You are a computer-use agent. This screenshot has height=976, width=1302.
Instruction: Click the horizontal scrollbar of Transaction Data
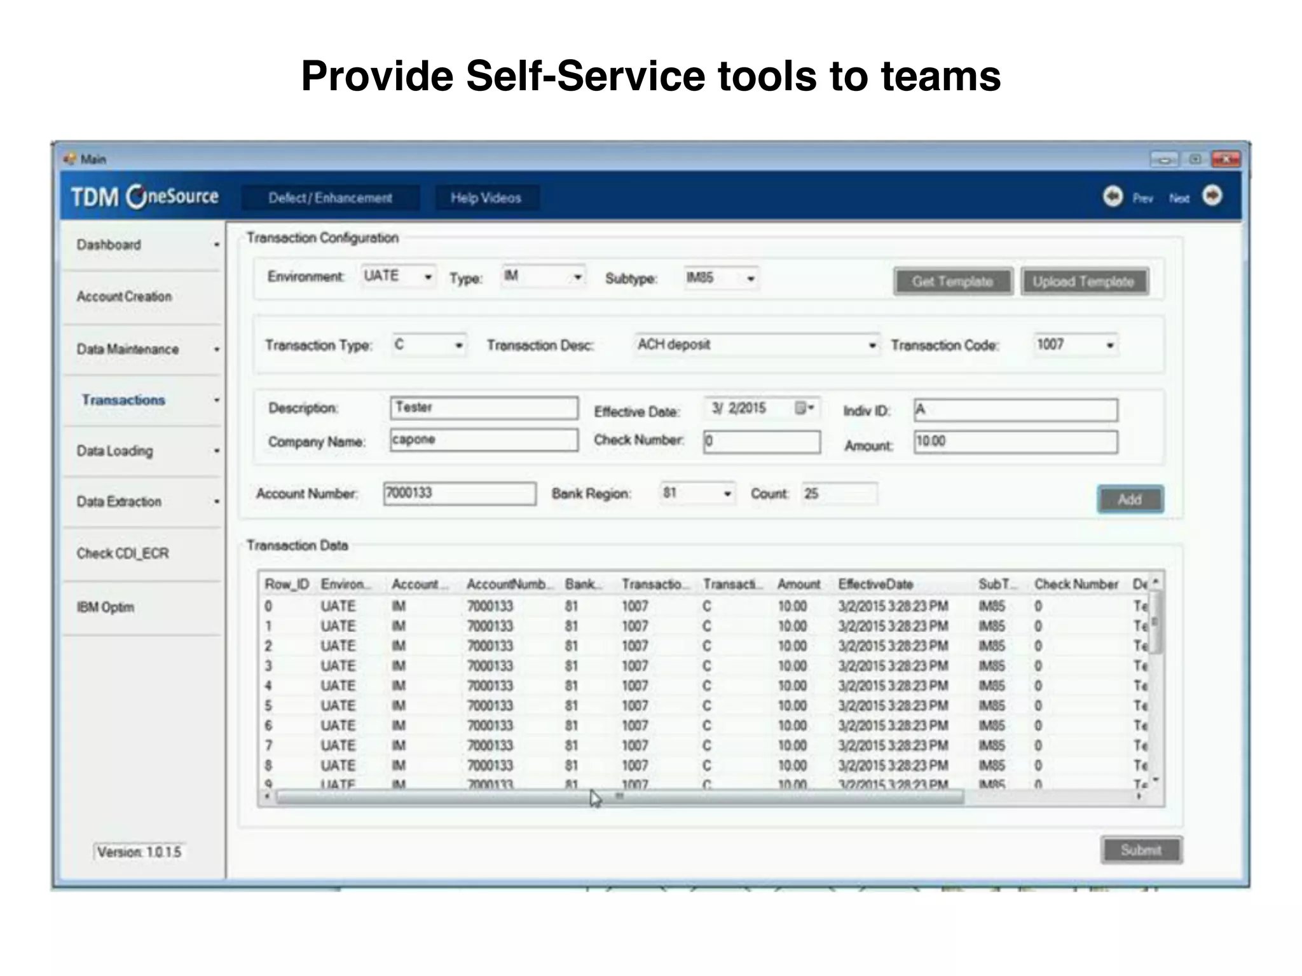(x=620, y=797)
